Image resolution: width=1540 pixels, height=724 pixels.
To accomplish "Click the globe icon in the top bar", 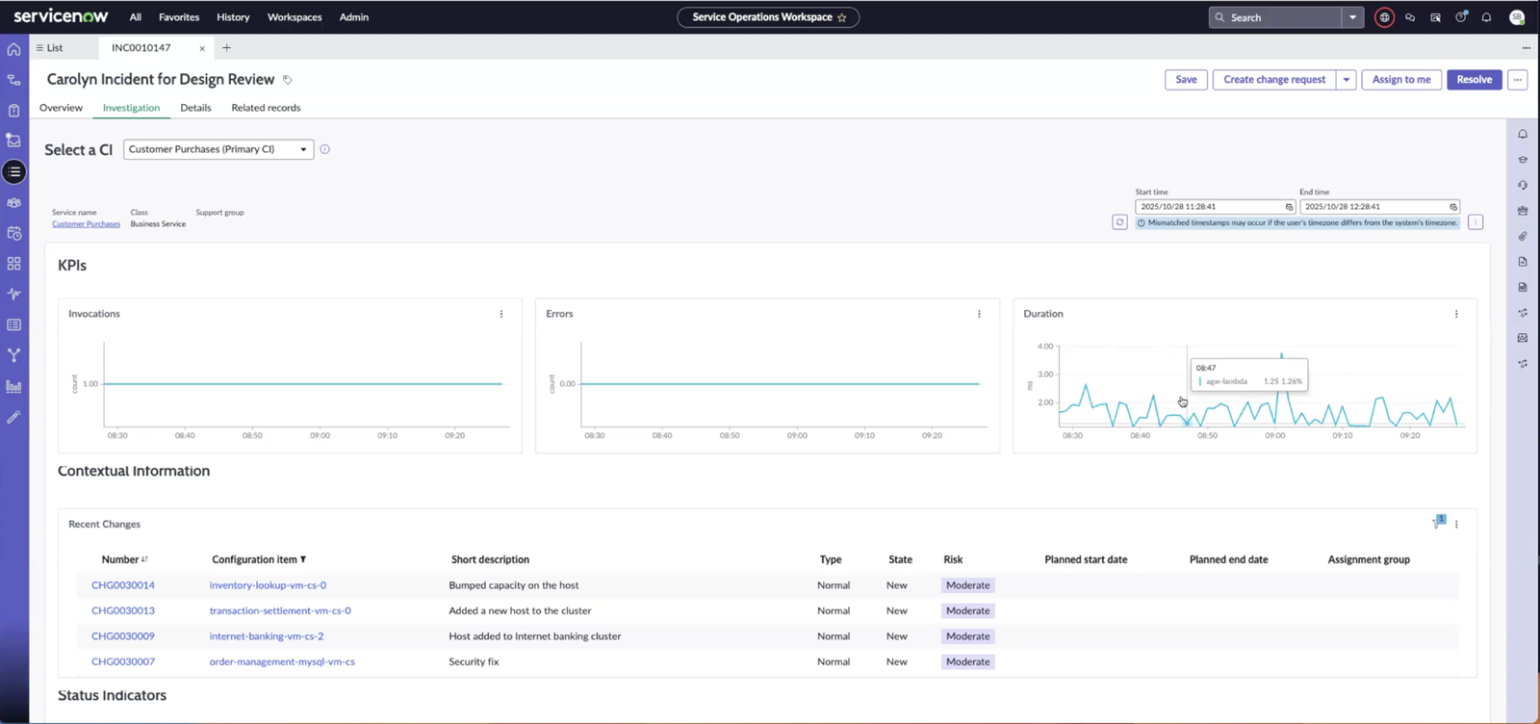I will pos(1384,17).
